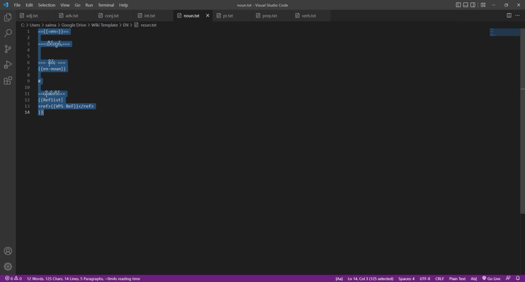Switch to the pr.txt tab
The width and height of the screenshot is (525, 282).
click(233, 15)
